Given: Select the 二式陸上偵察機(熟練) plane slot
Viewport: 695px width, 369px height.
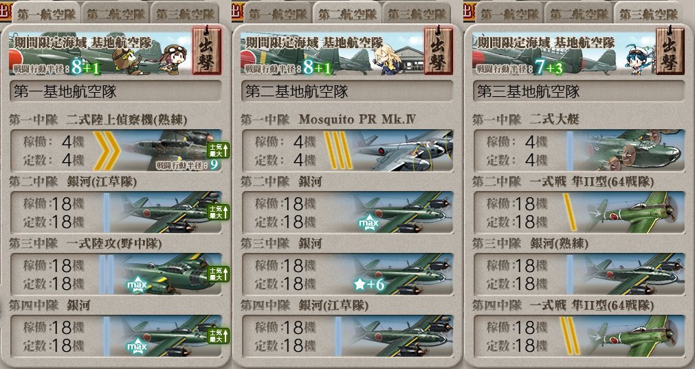Looking at the screenshot, I should point(116,150).
